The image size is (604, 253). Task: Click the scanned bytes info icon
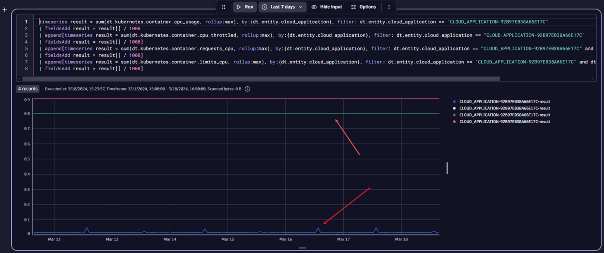coord(247,89)
